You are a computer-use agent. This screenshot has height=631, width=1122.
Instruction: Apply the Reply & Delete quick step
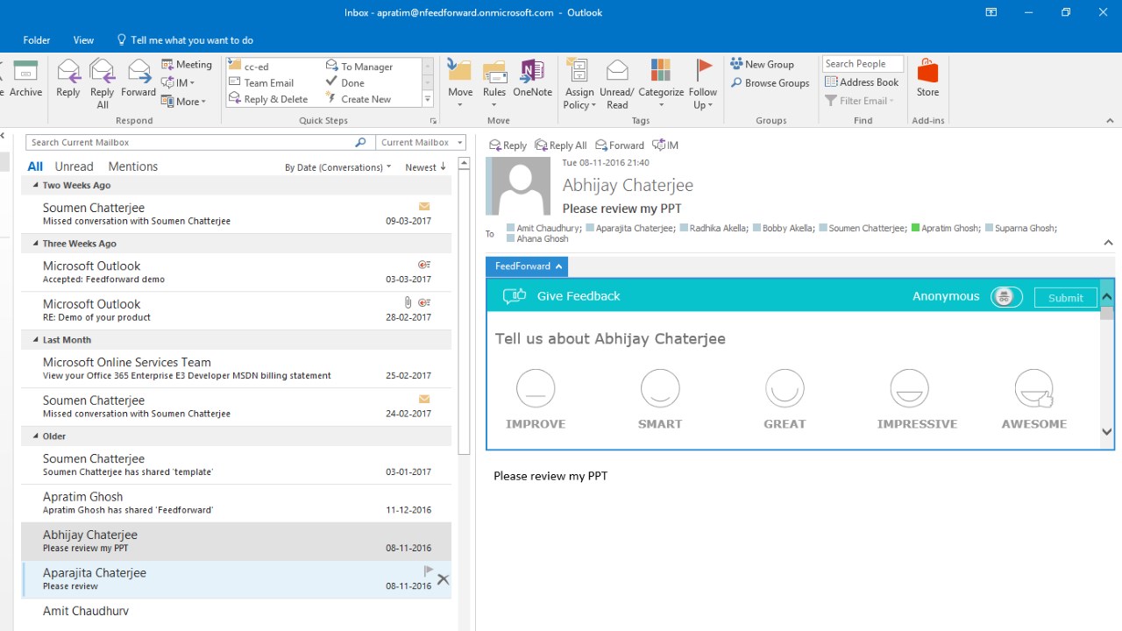tap(268, 100)
